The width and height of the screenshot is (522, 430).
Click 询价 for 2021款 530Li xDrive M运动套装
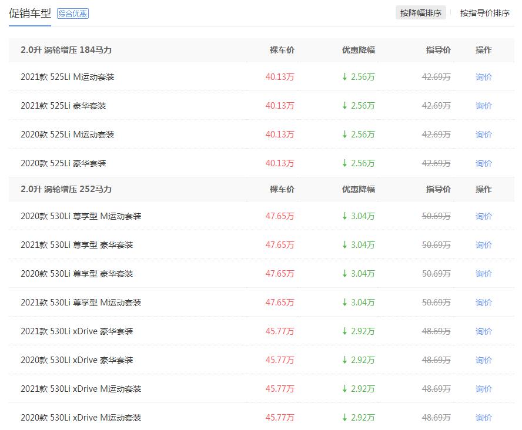pos(483,389)
